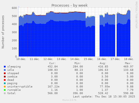This screenshot has height=103, width=139.
Task: Click total current value 566.00
Action: pyautogui.click(x=53, y=93)
